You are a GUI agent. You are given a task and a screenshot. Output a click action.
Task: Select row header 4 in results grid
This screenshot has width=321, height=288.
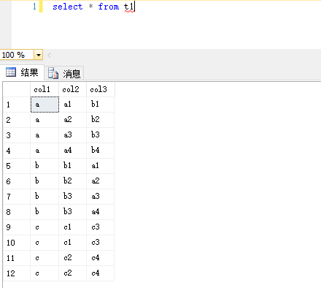click(x=17, y=151)
